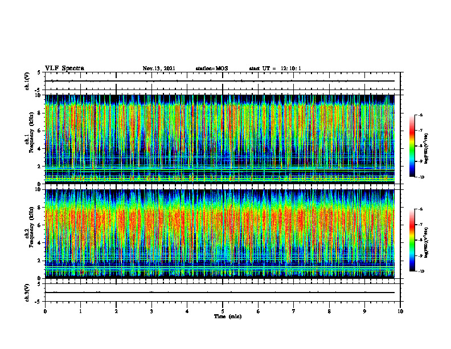The width and height of the screenshot is (451, 349).
Task: Click time axis tick label "5"
Action: [223, 311]
